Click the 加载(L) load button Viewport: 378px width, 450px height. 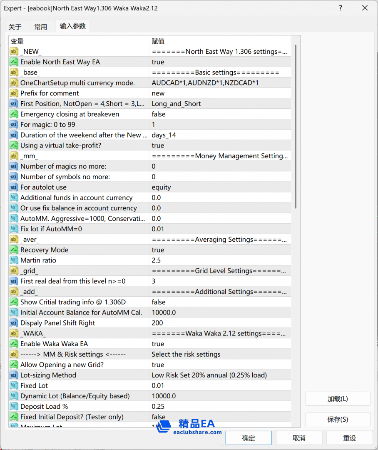[338, 399]
